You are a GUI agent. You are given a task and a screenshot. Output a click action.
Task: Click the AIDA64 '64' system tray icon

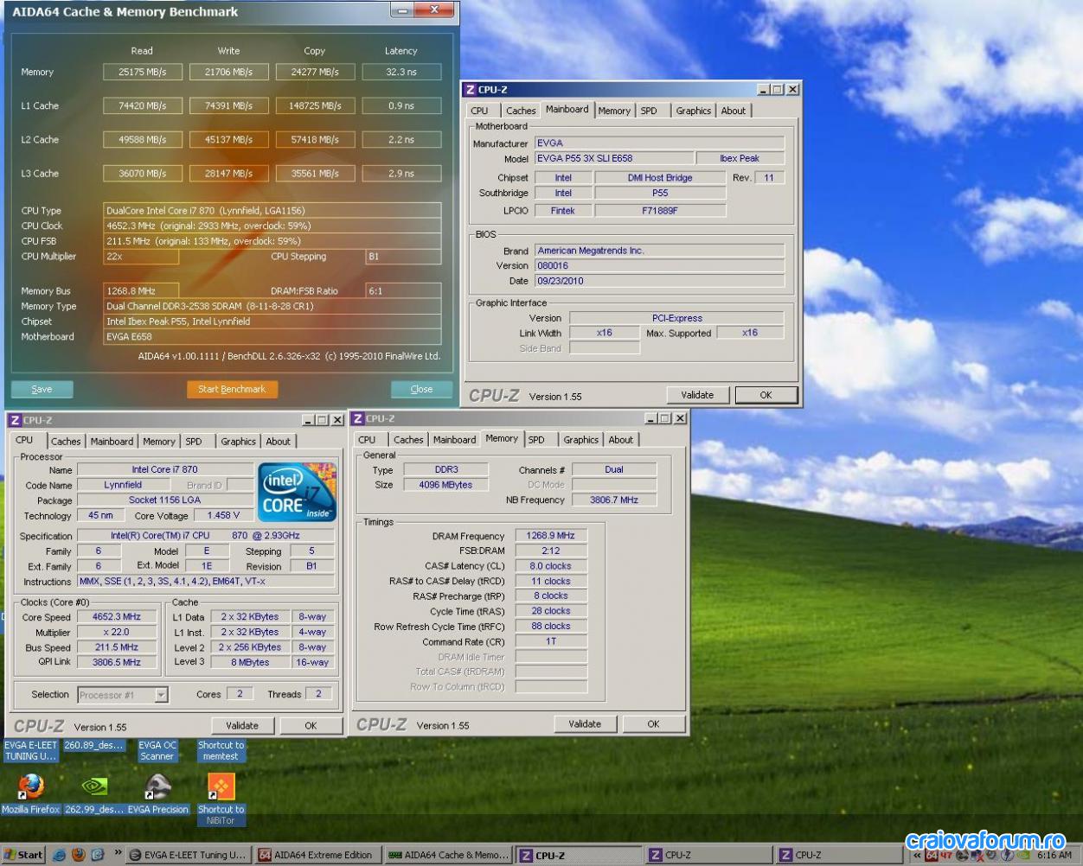coord(932,856)
